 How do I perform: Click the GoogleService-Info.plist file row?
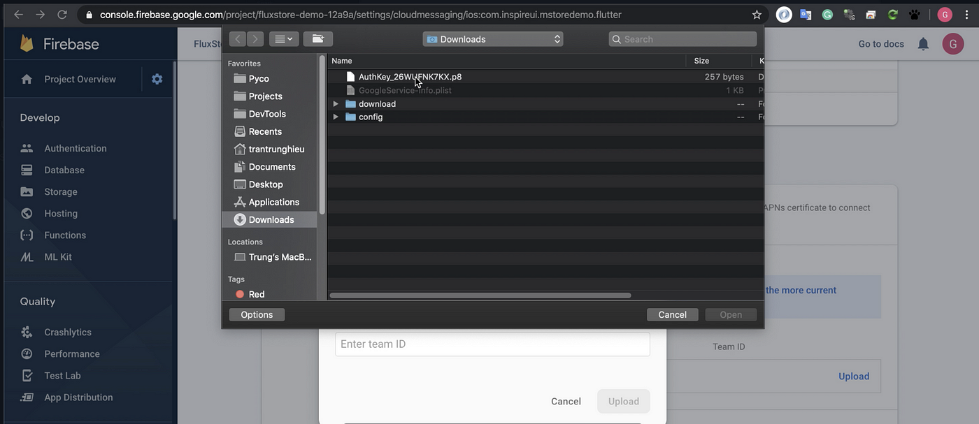545,90
